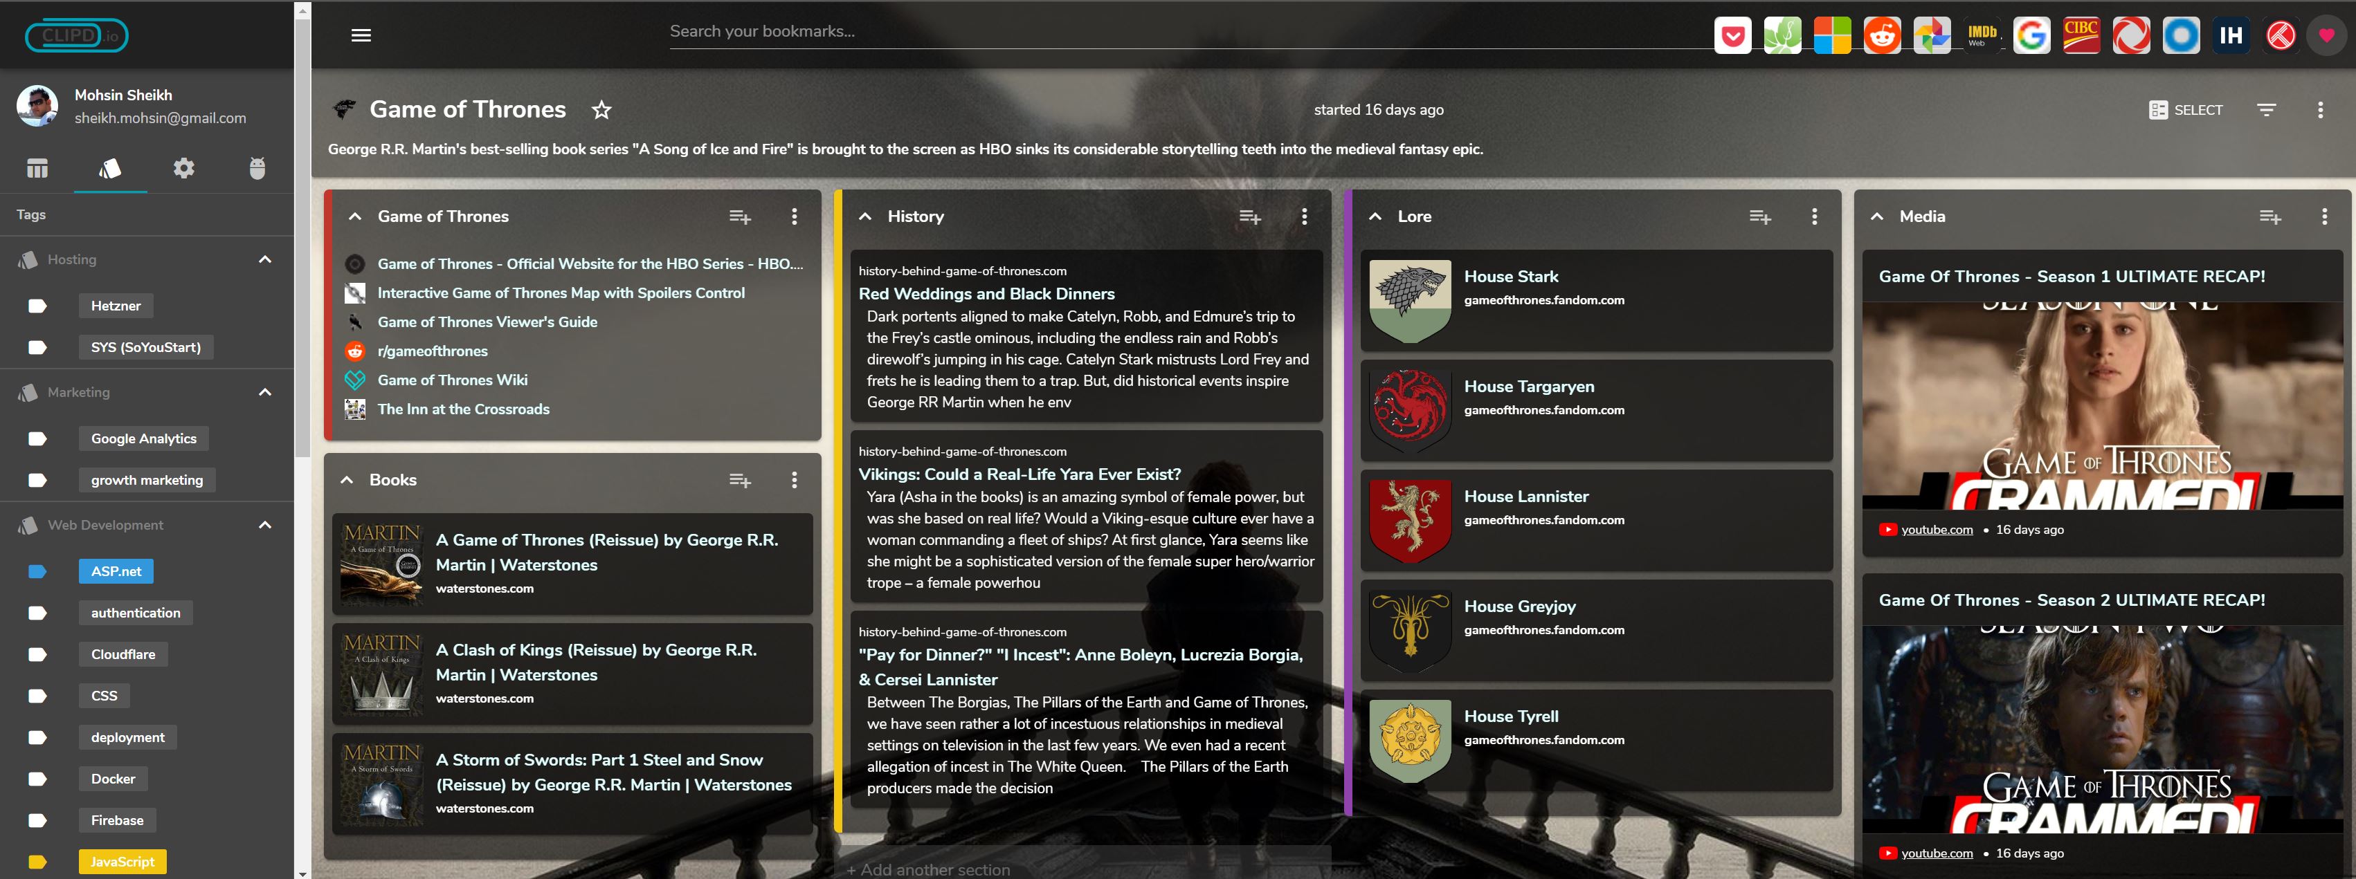Open the IMDb shortcut in top bar

(x=1981, y=36)
